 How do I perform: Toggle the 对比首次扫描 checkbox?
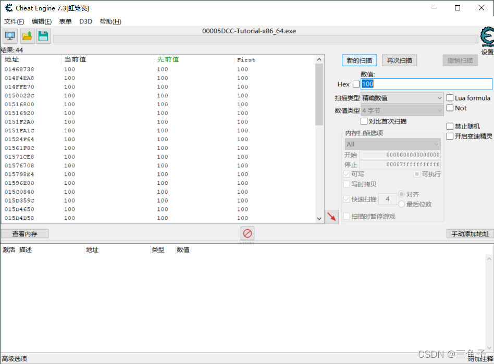click(364, 121)
